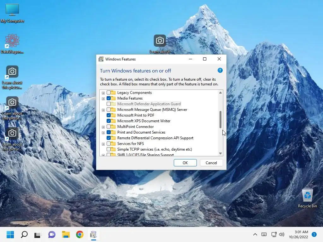Uncheck Microsoft XPS Document Writer
The image size is (323, 242).
click(x=109, y=121)
